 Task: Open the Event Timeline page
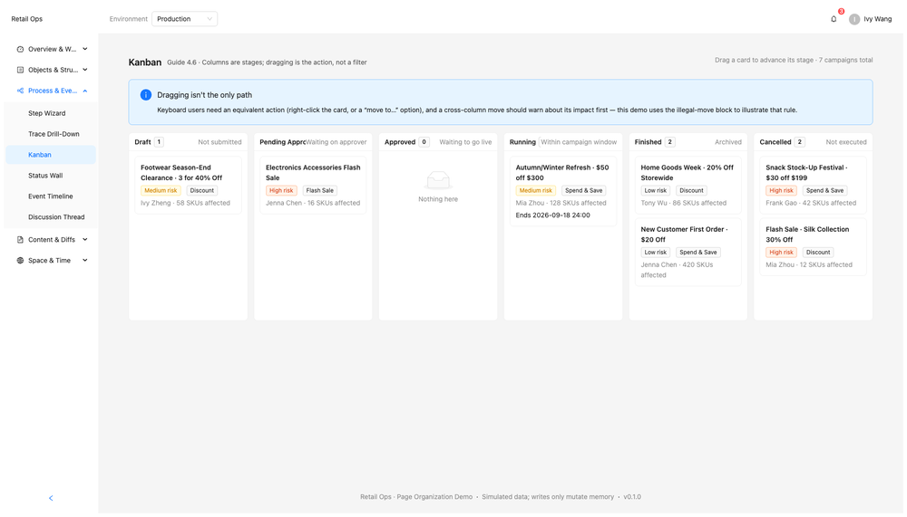pos(50,196)
